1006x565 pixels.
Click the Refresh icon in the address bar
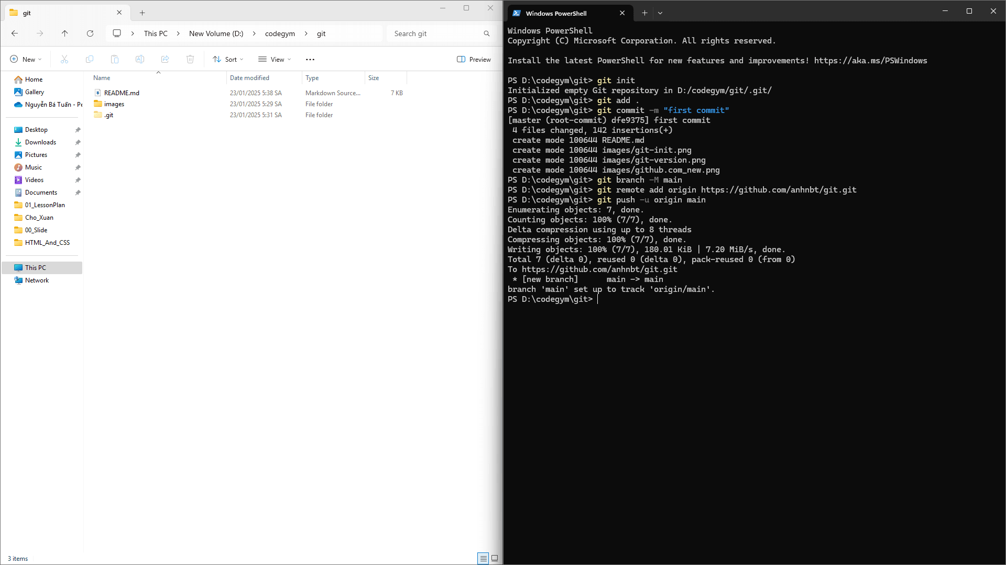pyautogui.click(x=90, y=33)
